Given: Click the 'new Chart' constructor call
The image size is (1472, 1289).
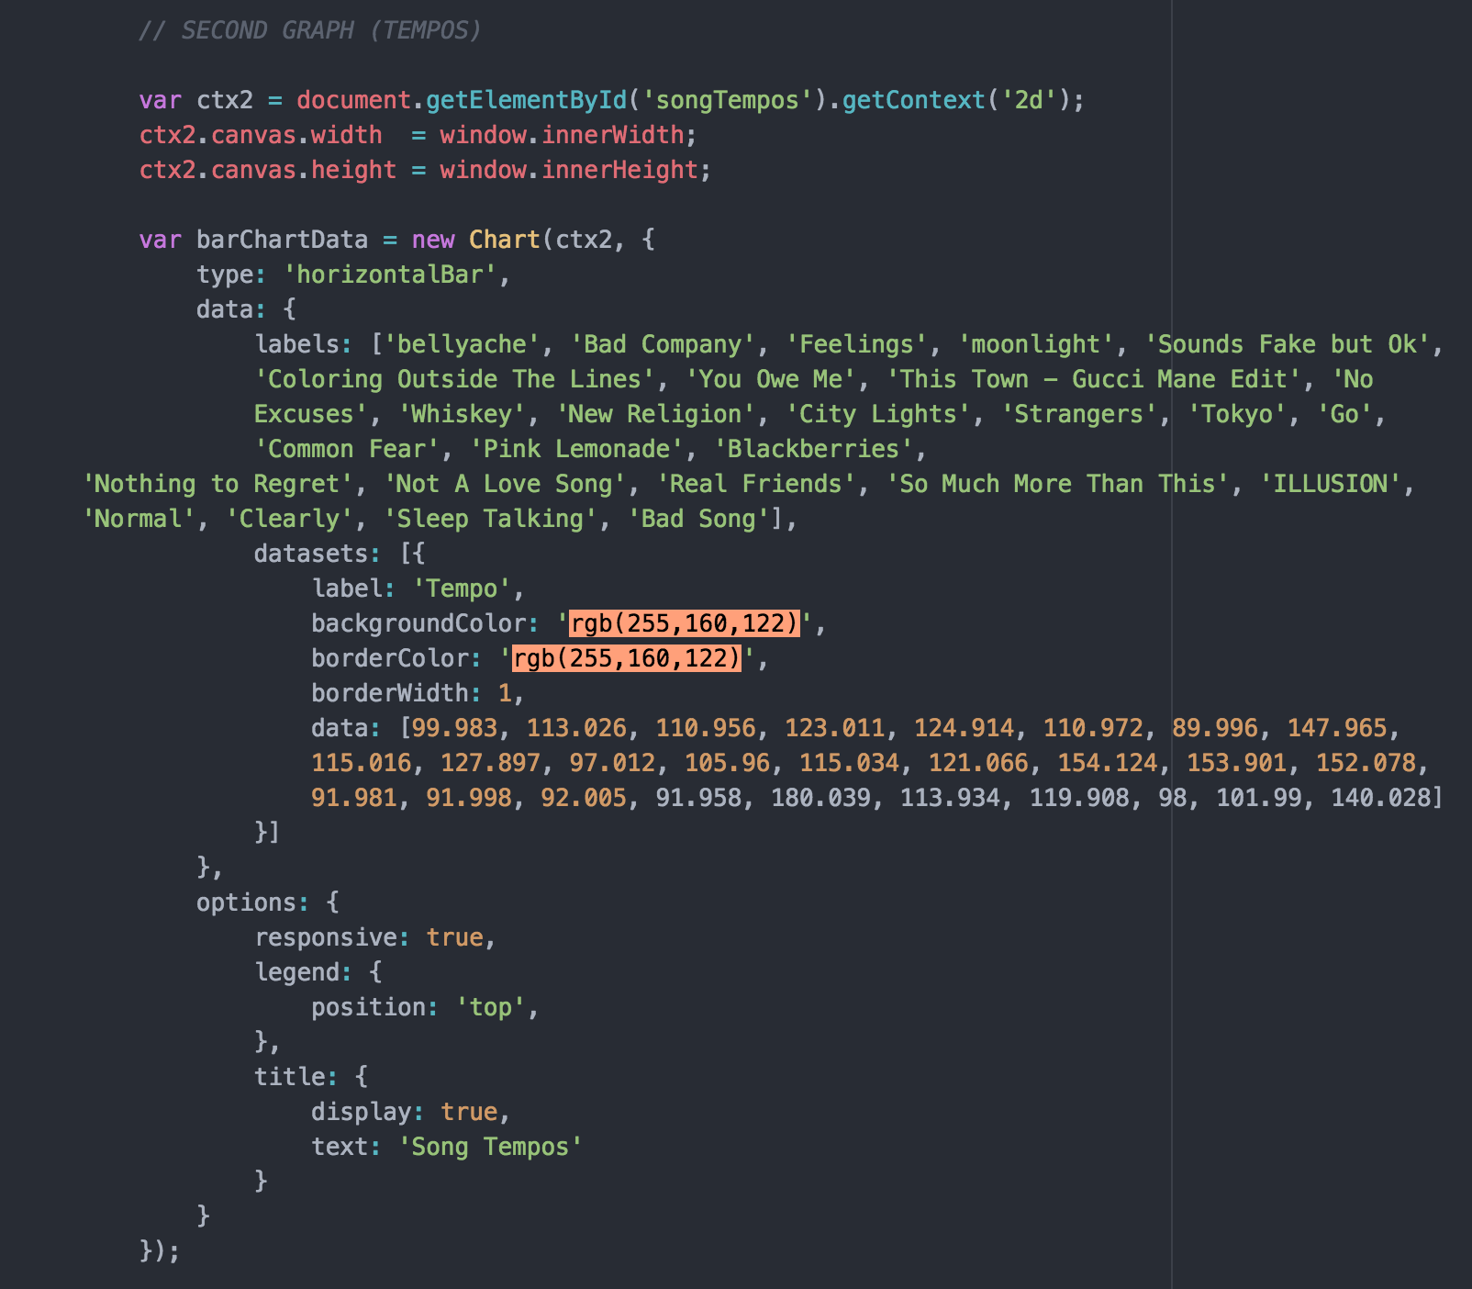Looking at the screenshot, I should tap(476, 240).
